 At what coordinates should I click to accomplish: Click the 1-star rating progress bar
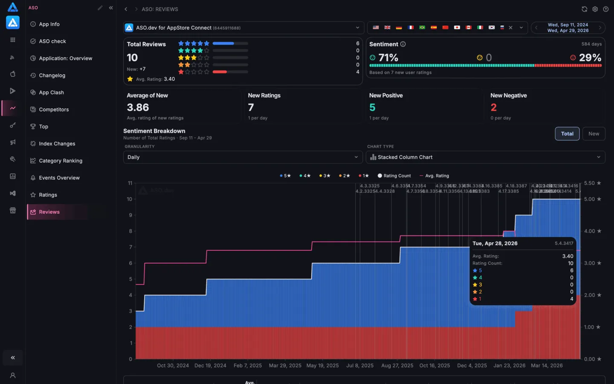[x=230, y=72]
